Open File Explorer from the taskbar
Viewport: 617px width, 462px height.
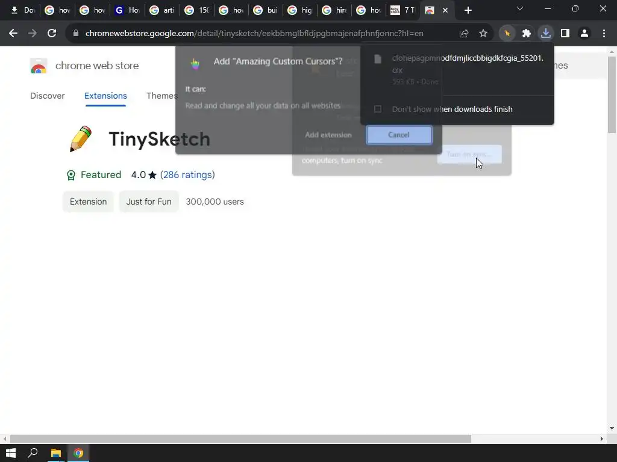point(55,453)
